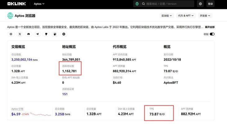Open the official website globe icon
Viewport: 227px width, 124px height.
coord(11,34)
